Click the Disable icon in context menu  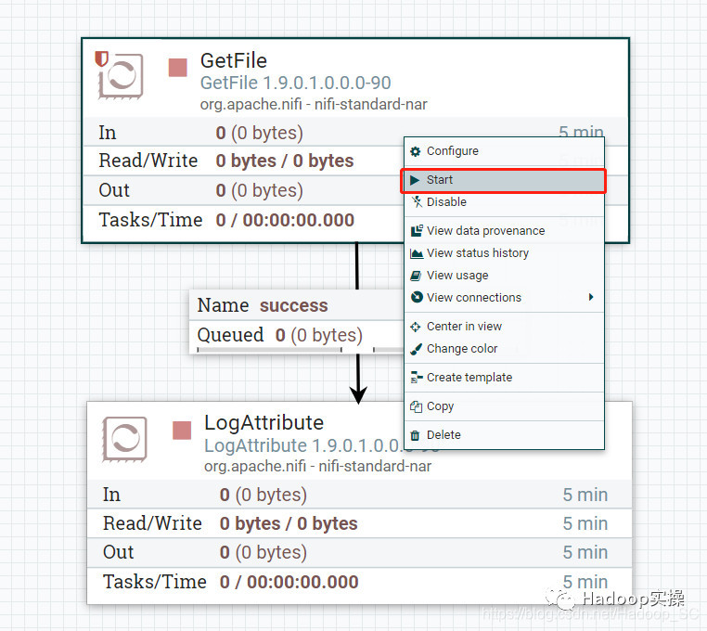(417, 202)
